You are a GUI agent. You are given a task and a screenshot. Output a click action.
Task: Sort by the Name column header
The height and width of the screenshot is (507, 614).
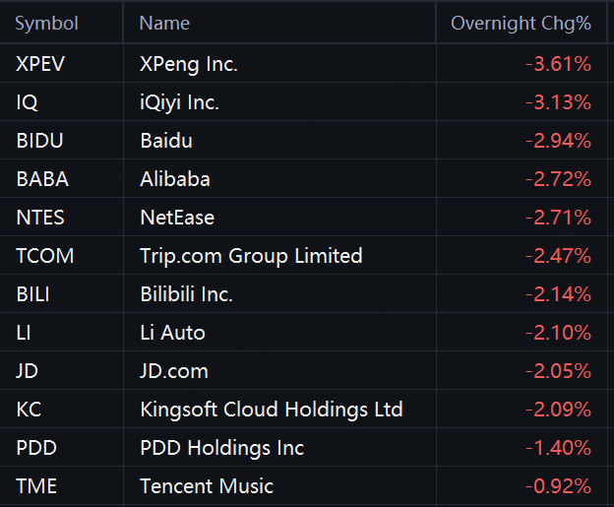pos(164,23)
